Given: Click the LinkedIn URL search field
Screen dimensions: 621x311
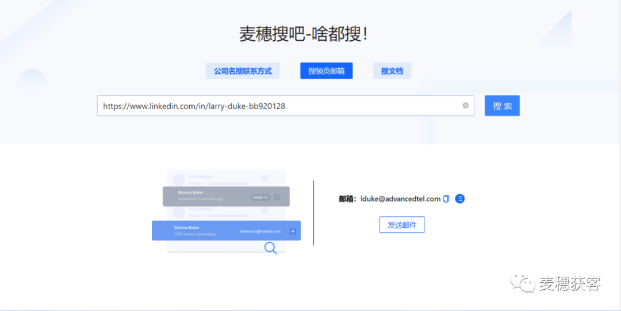Looking at the screenshot, I should pos(286,106).
